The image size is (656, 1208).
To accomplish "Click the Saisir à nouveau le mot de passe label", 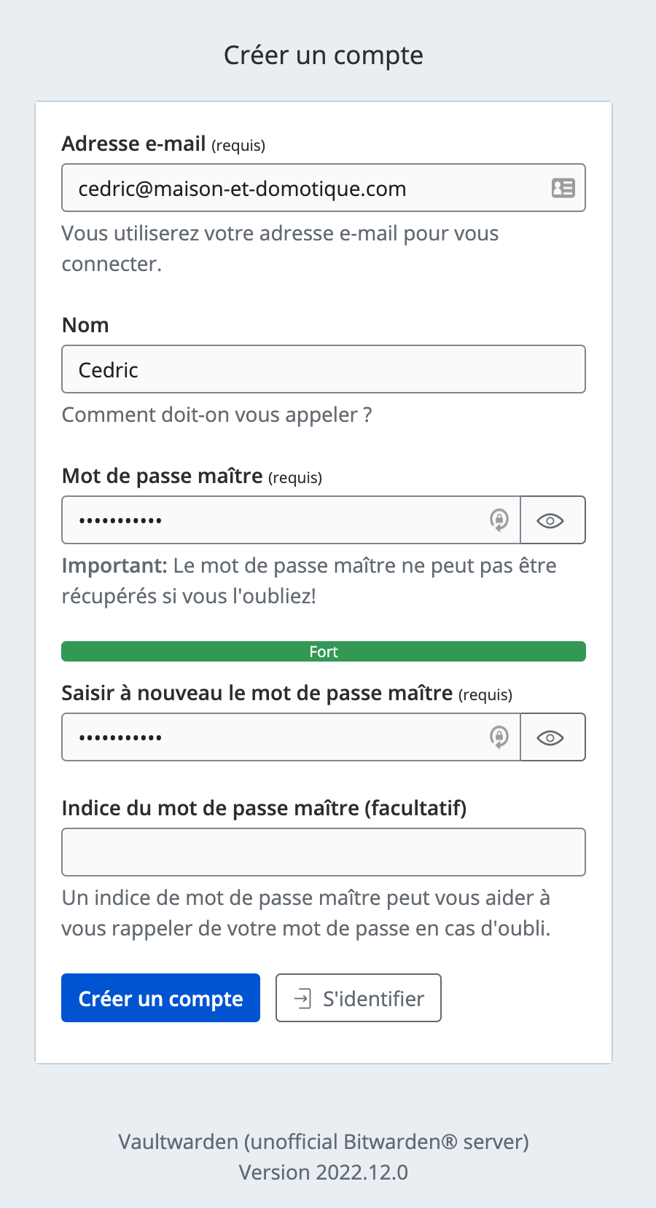I will (287, 694).
